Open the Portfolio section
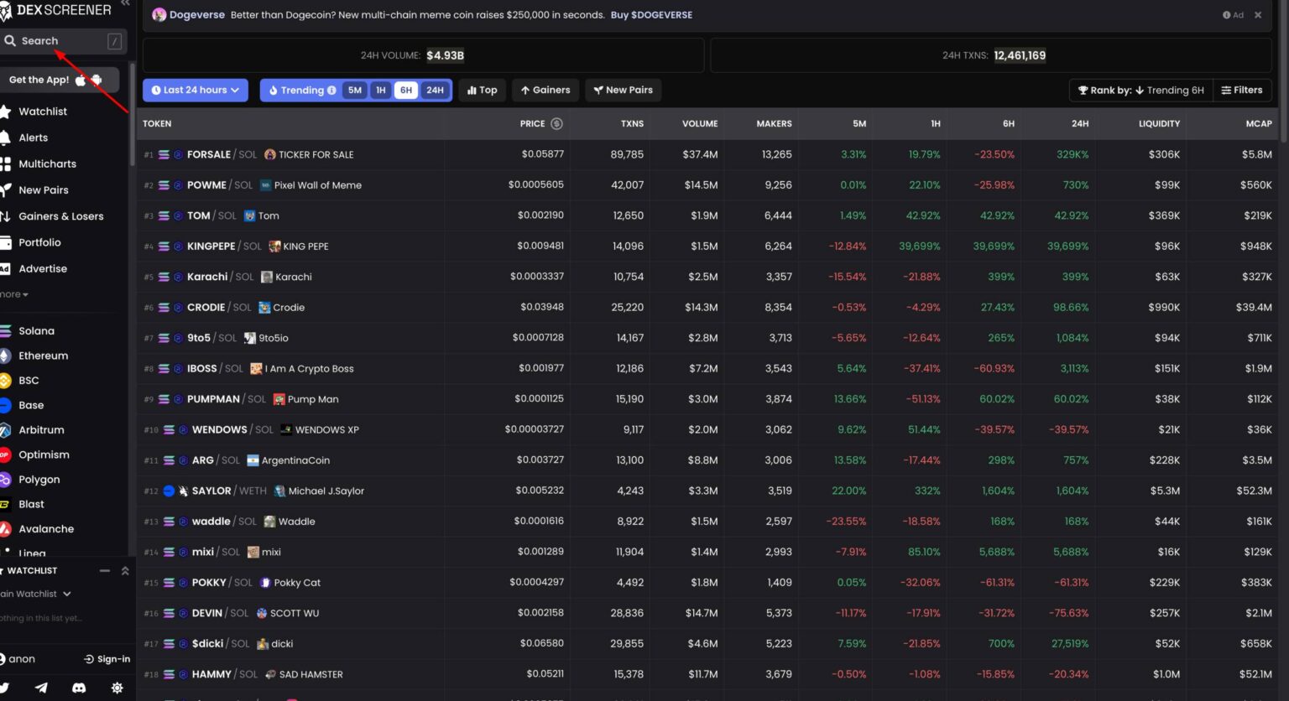This screenshot has width=1289, height=701. (40, 242)
